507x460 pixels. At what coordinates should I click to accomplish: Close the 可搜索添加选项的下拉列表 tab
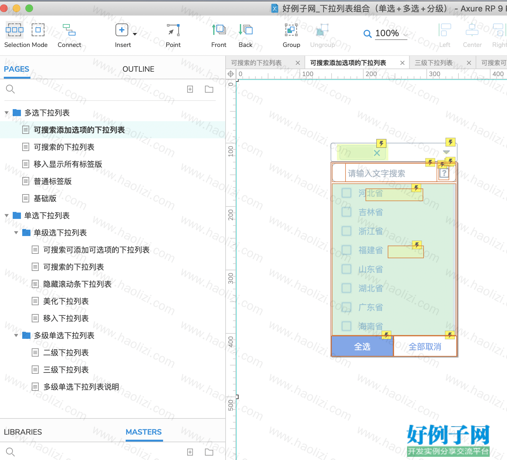(402, 63)
